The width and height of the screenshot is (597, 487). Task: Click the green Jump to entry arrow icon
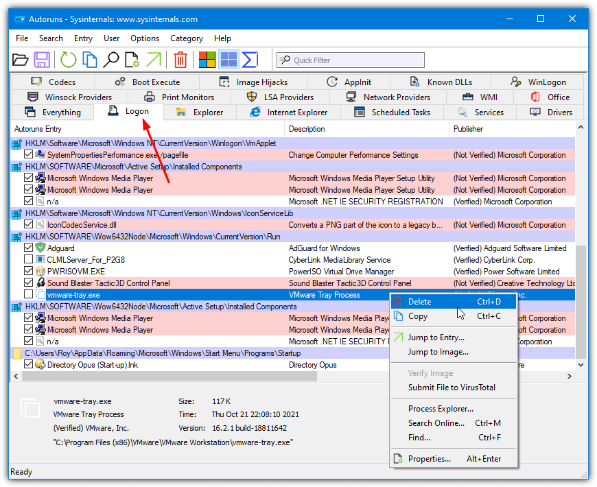(x=154, y=60)
